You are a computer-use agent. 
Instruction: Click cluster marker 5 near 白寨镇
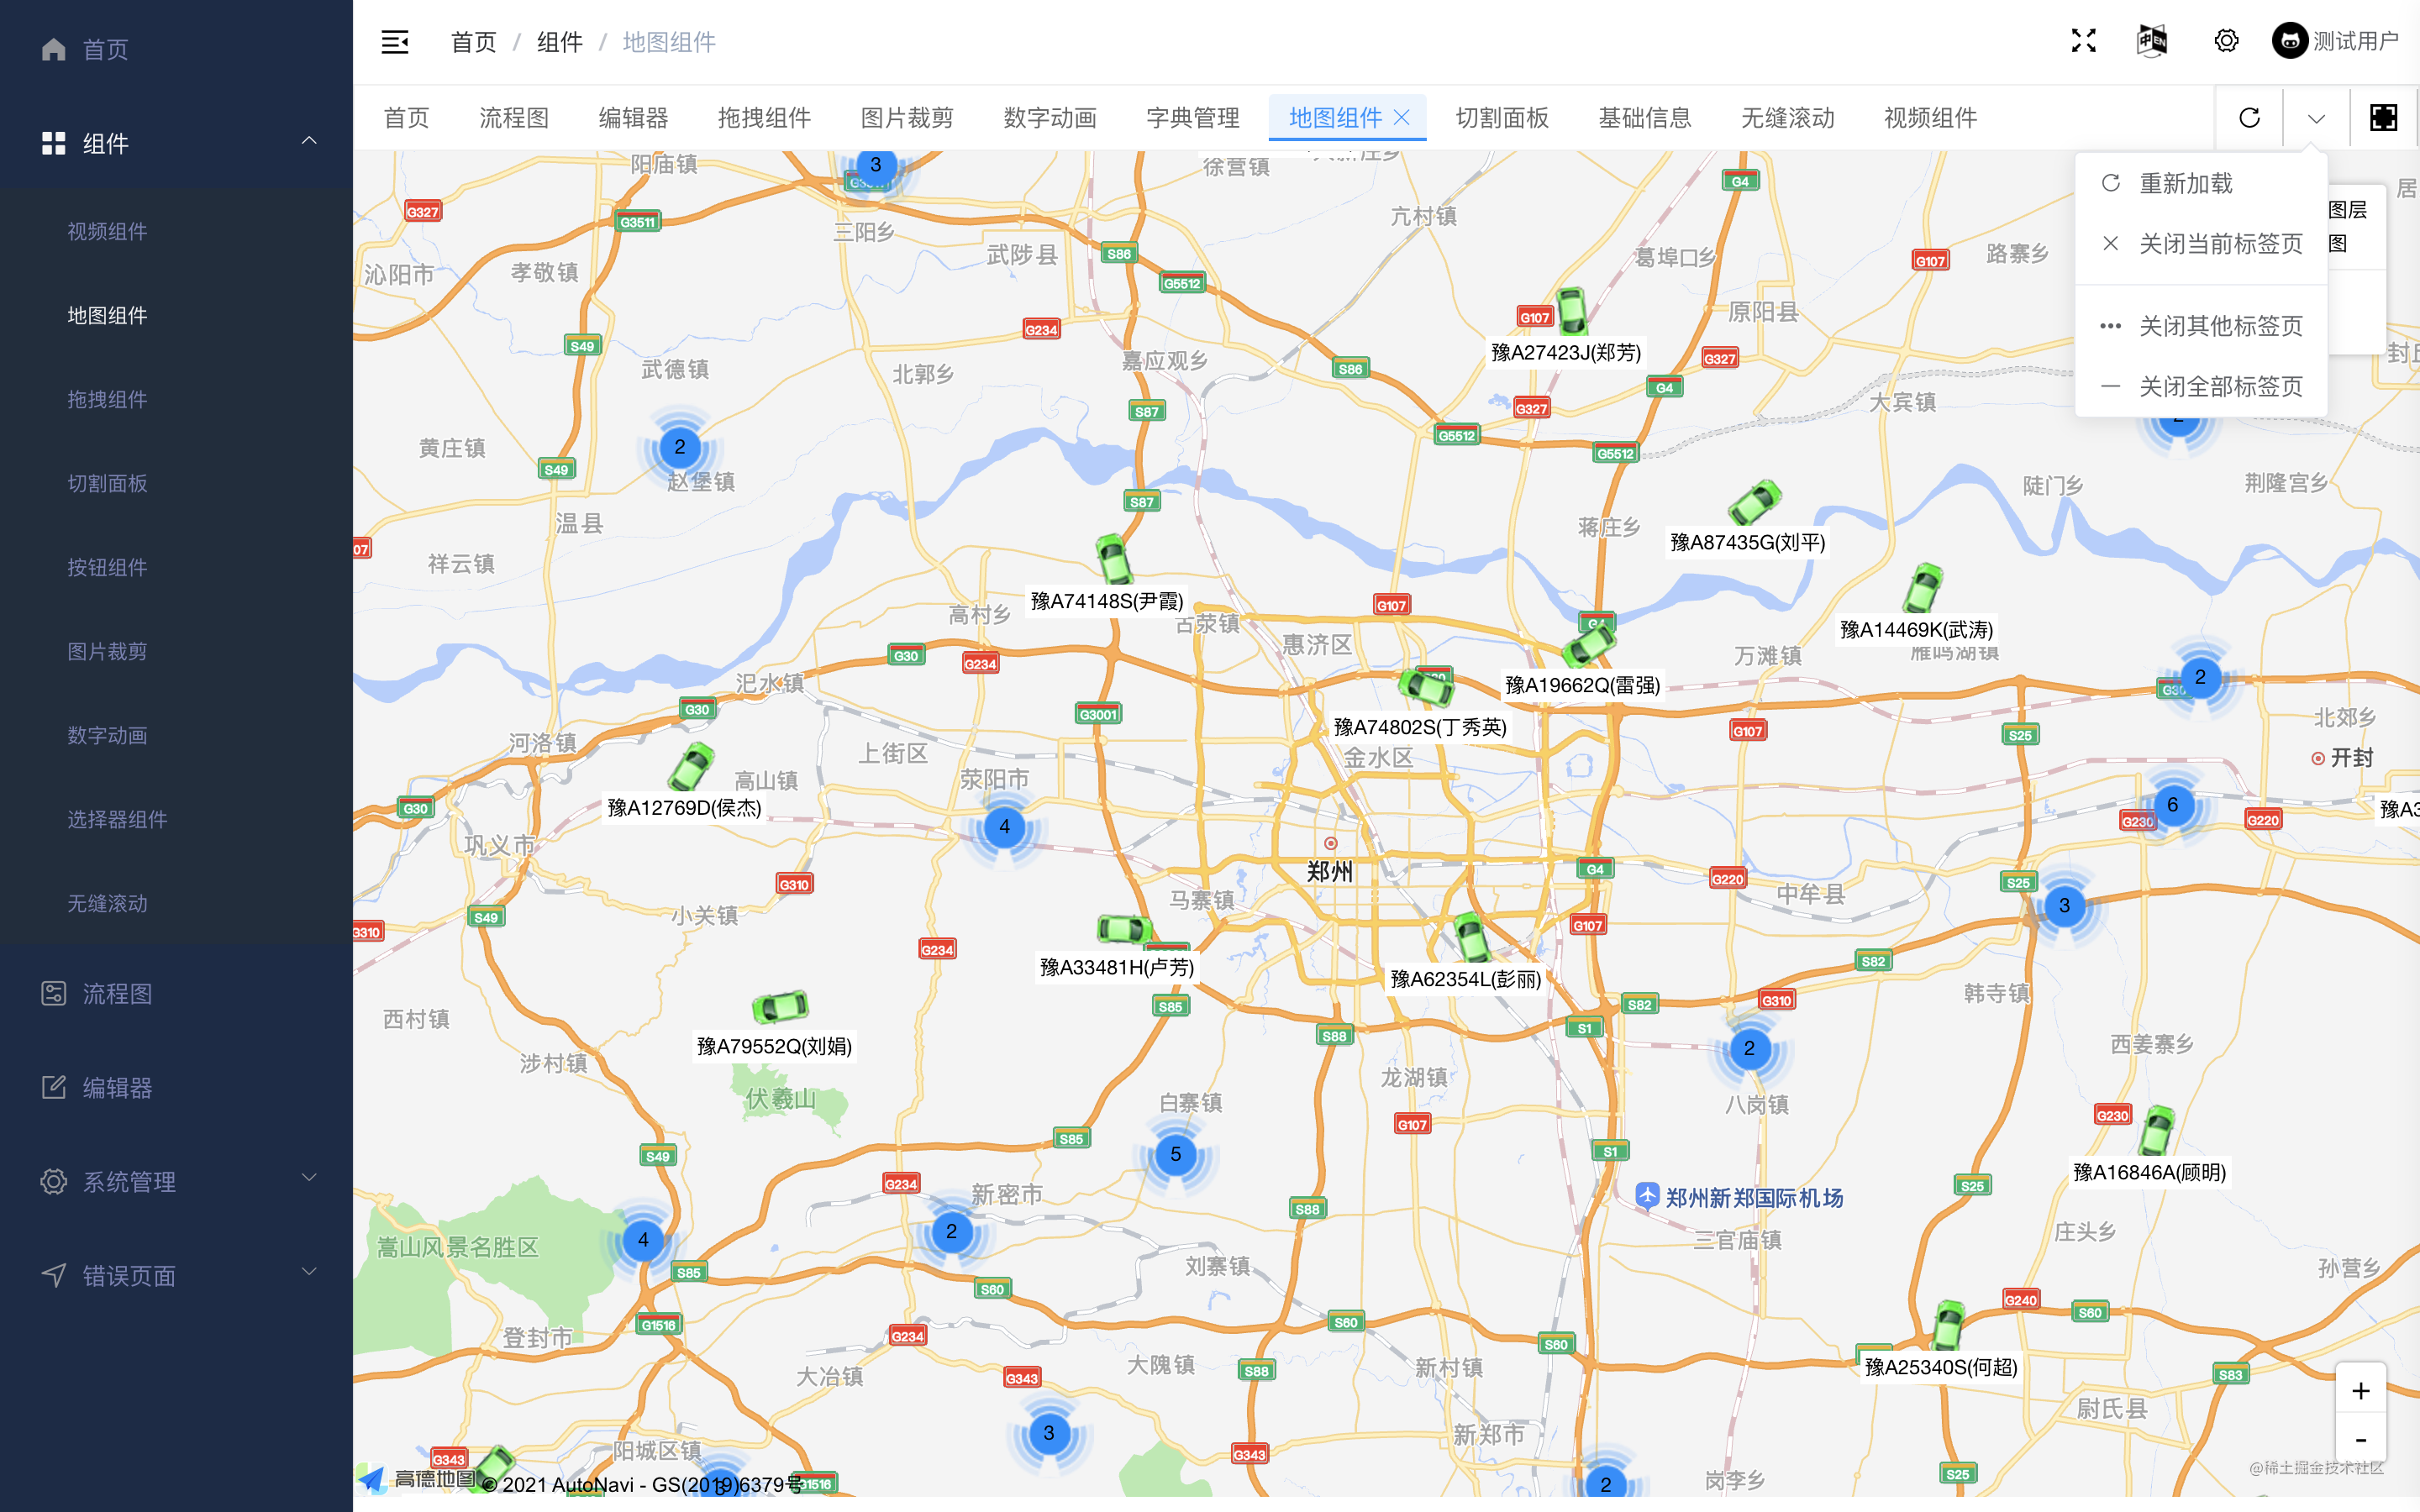pyautogui.click(x=1175, y=1154)
